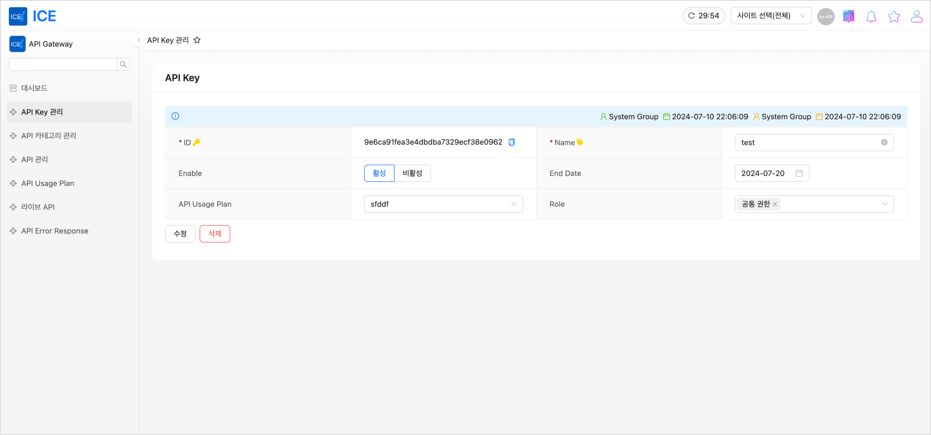
Task: Copy the API key ID to clipboard
Action: point(512,142)
